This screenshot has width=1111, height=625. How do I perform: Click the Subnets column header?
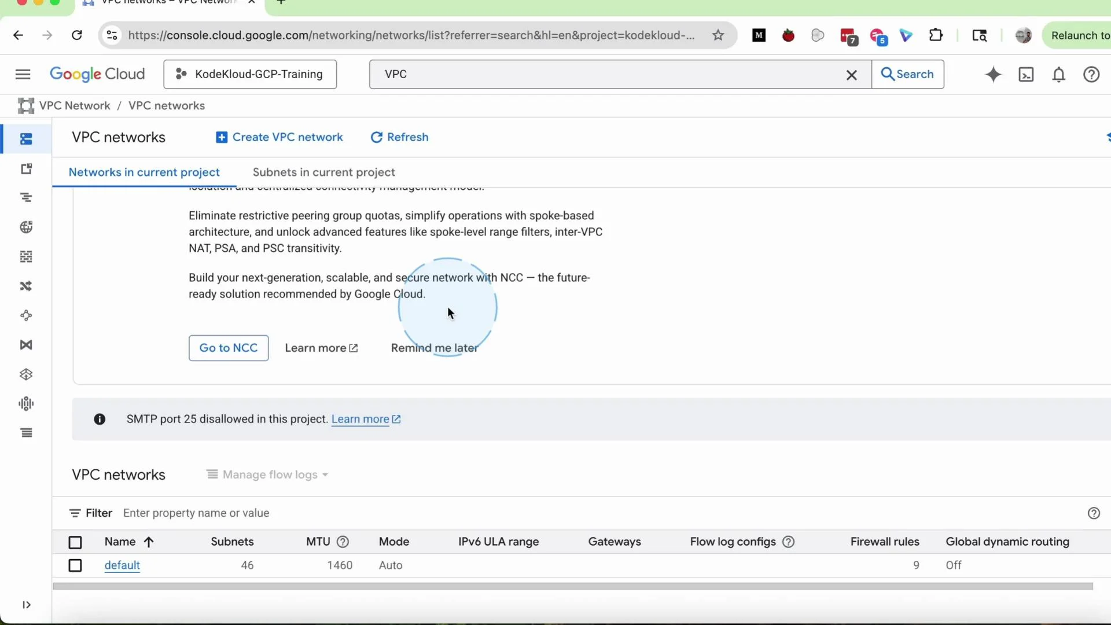click(232, 542)
